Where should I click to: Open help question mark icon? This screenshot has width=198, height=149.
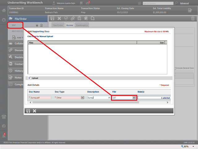(4, 126)
